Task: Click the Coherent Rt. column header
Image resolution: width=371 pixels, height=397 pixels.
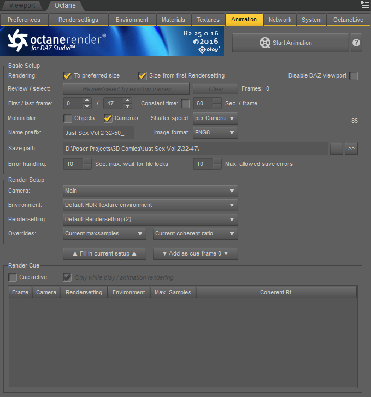Action: (276, 292)
